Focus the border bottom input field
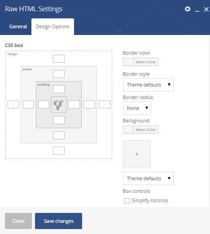The width and height of the screenshot is (210, 234). [x=59, y=135]
